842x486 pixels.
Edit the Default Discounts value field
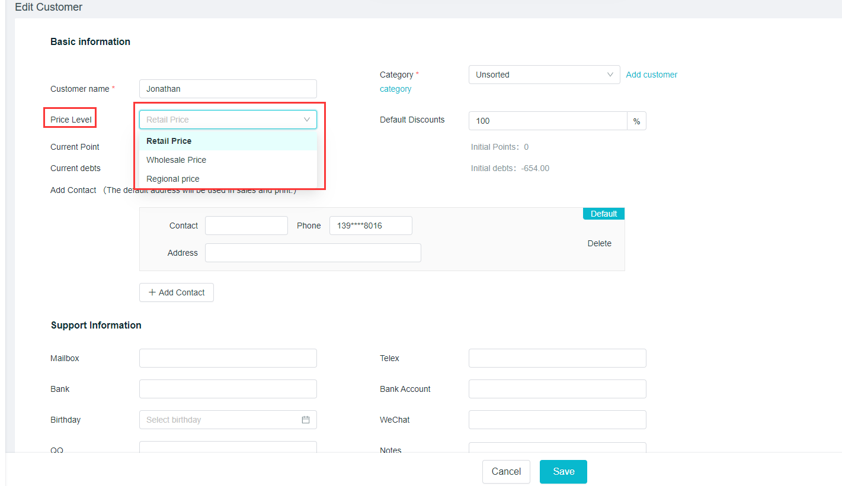point(548,121)
